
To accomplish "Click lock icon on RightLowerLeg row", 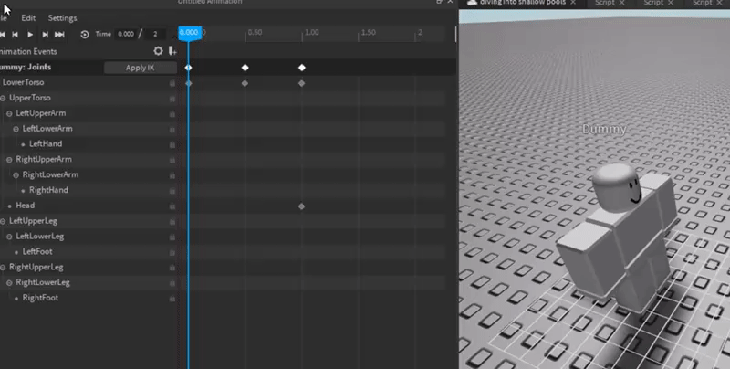I will coord(172,283).
